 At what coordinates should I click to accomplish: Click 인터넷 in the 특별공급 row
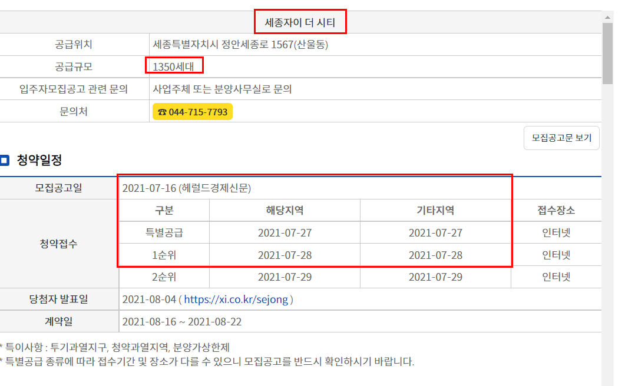point(556,232)
